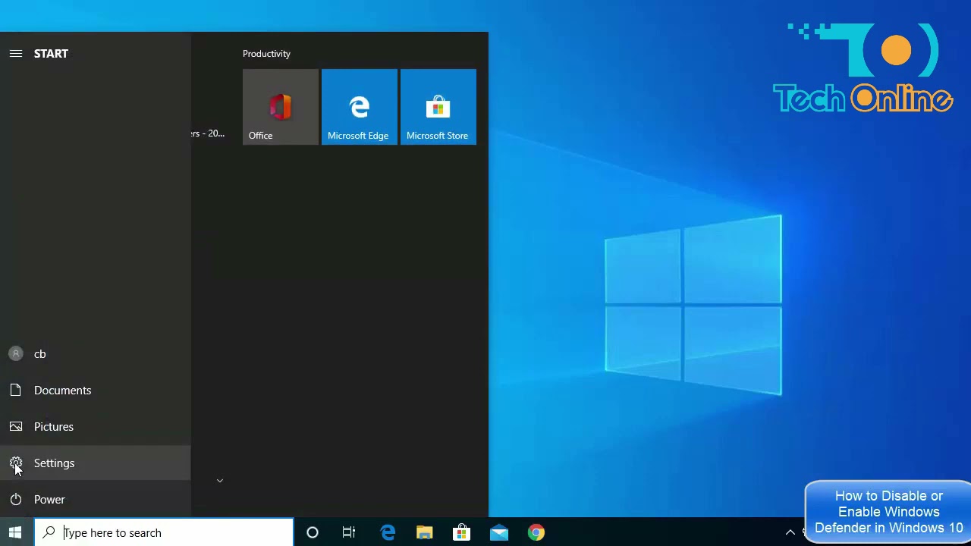Launch Google Chrome from the taskbar
The width and height of the screenshot is (971, 546).
(x=536, y=532)
